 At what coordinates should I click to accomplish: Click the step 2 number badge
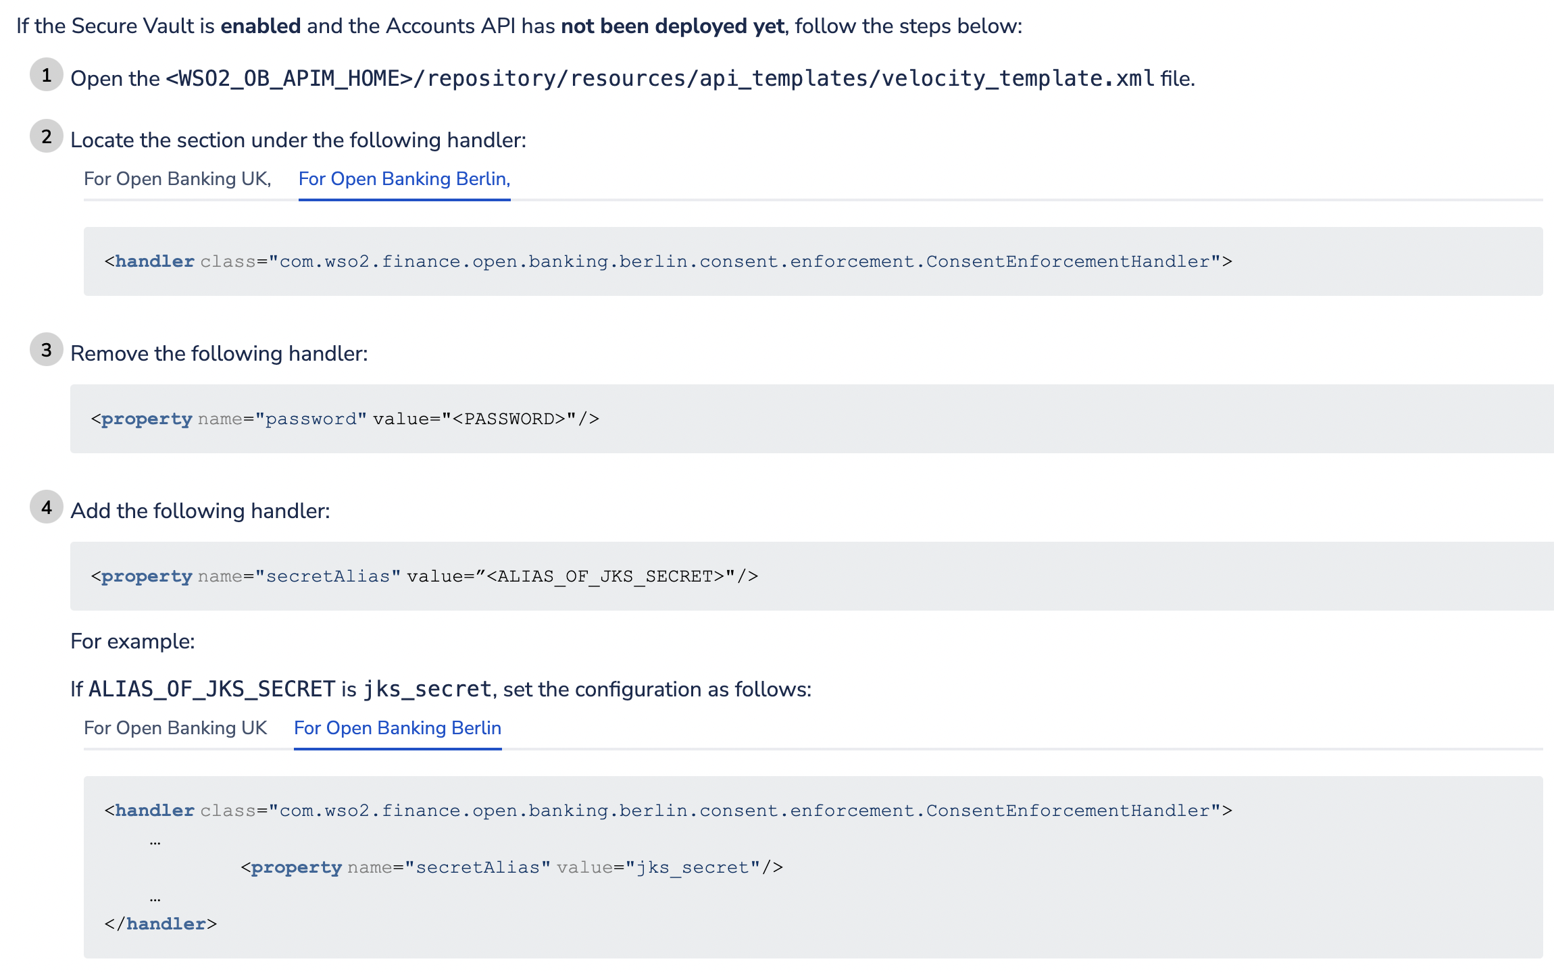[x=46, y=137]
